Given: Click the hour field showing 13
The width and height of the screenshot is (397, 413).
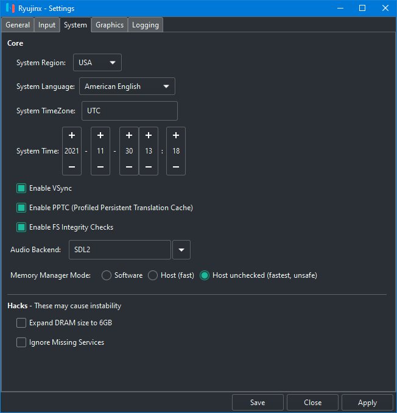Looking at the screenshot, I should pos(149,151).
